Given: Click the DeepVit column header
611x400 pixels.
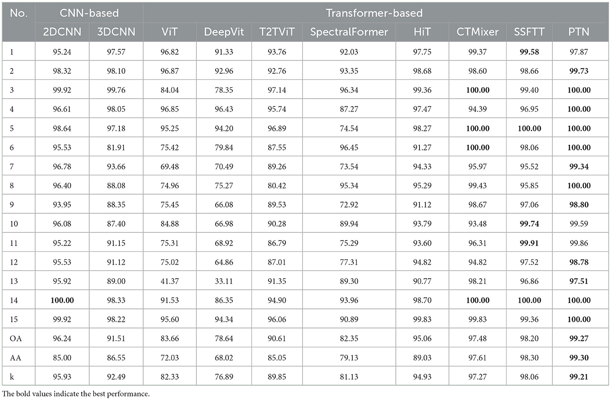Looking at the screenshot, I should pos(224,32).
